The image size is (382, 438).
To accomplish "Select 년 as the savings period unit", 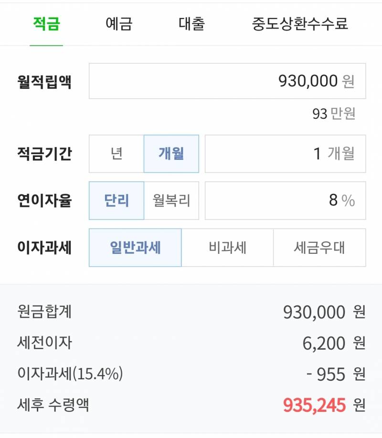I will 116,154.
